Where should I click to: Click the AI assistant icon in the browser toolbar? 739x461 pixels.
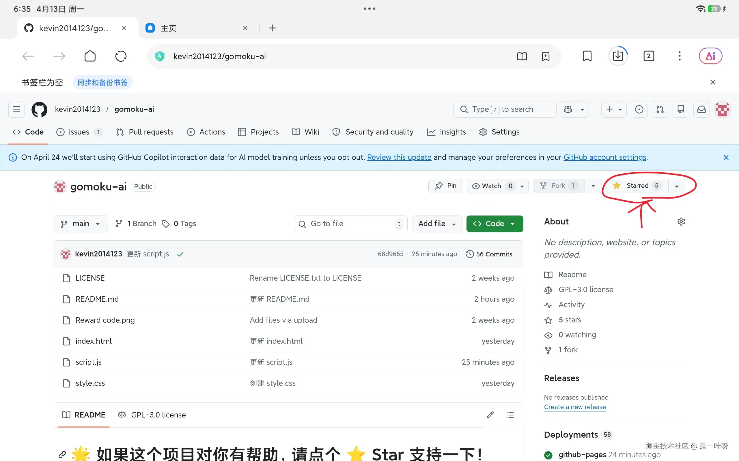pyautogui.click(x=710, y=56)
